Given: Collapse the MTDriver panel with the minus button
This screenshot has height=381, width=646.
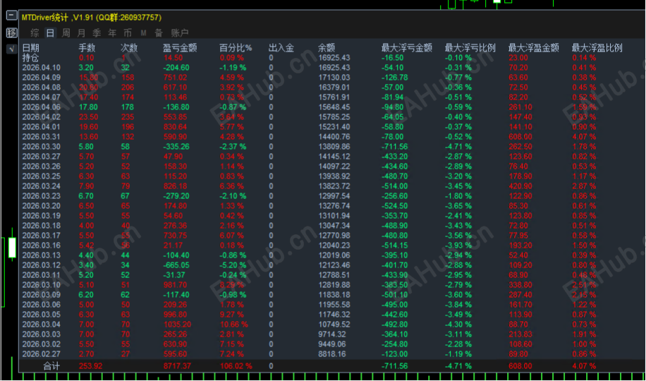Looking at the screenshot, I should click(12, 16).
